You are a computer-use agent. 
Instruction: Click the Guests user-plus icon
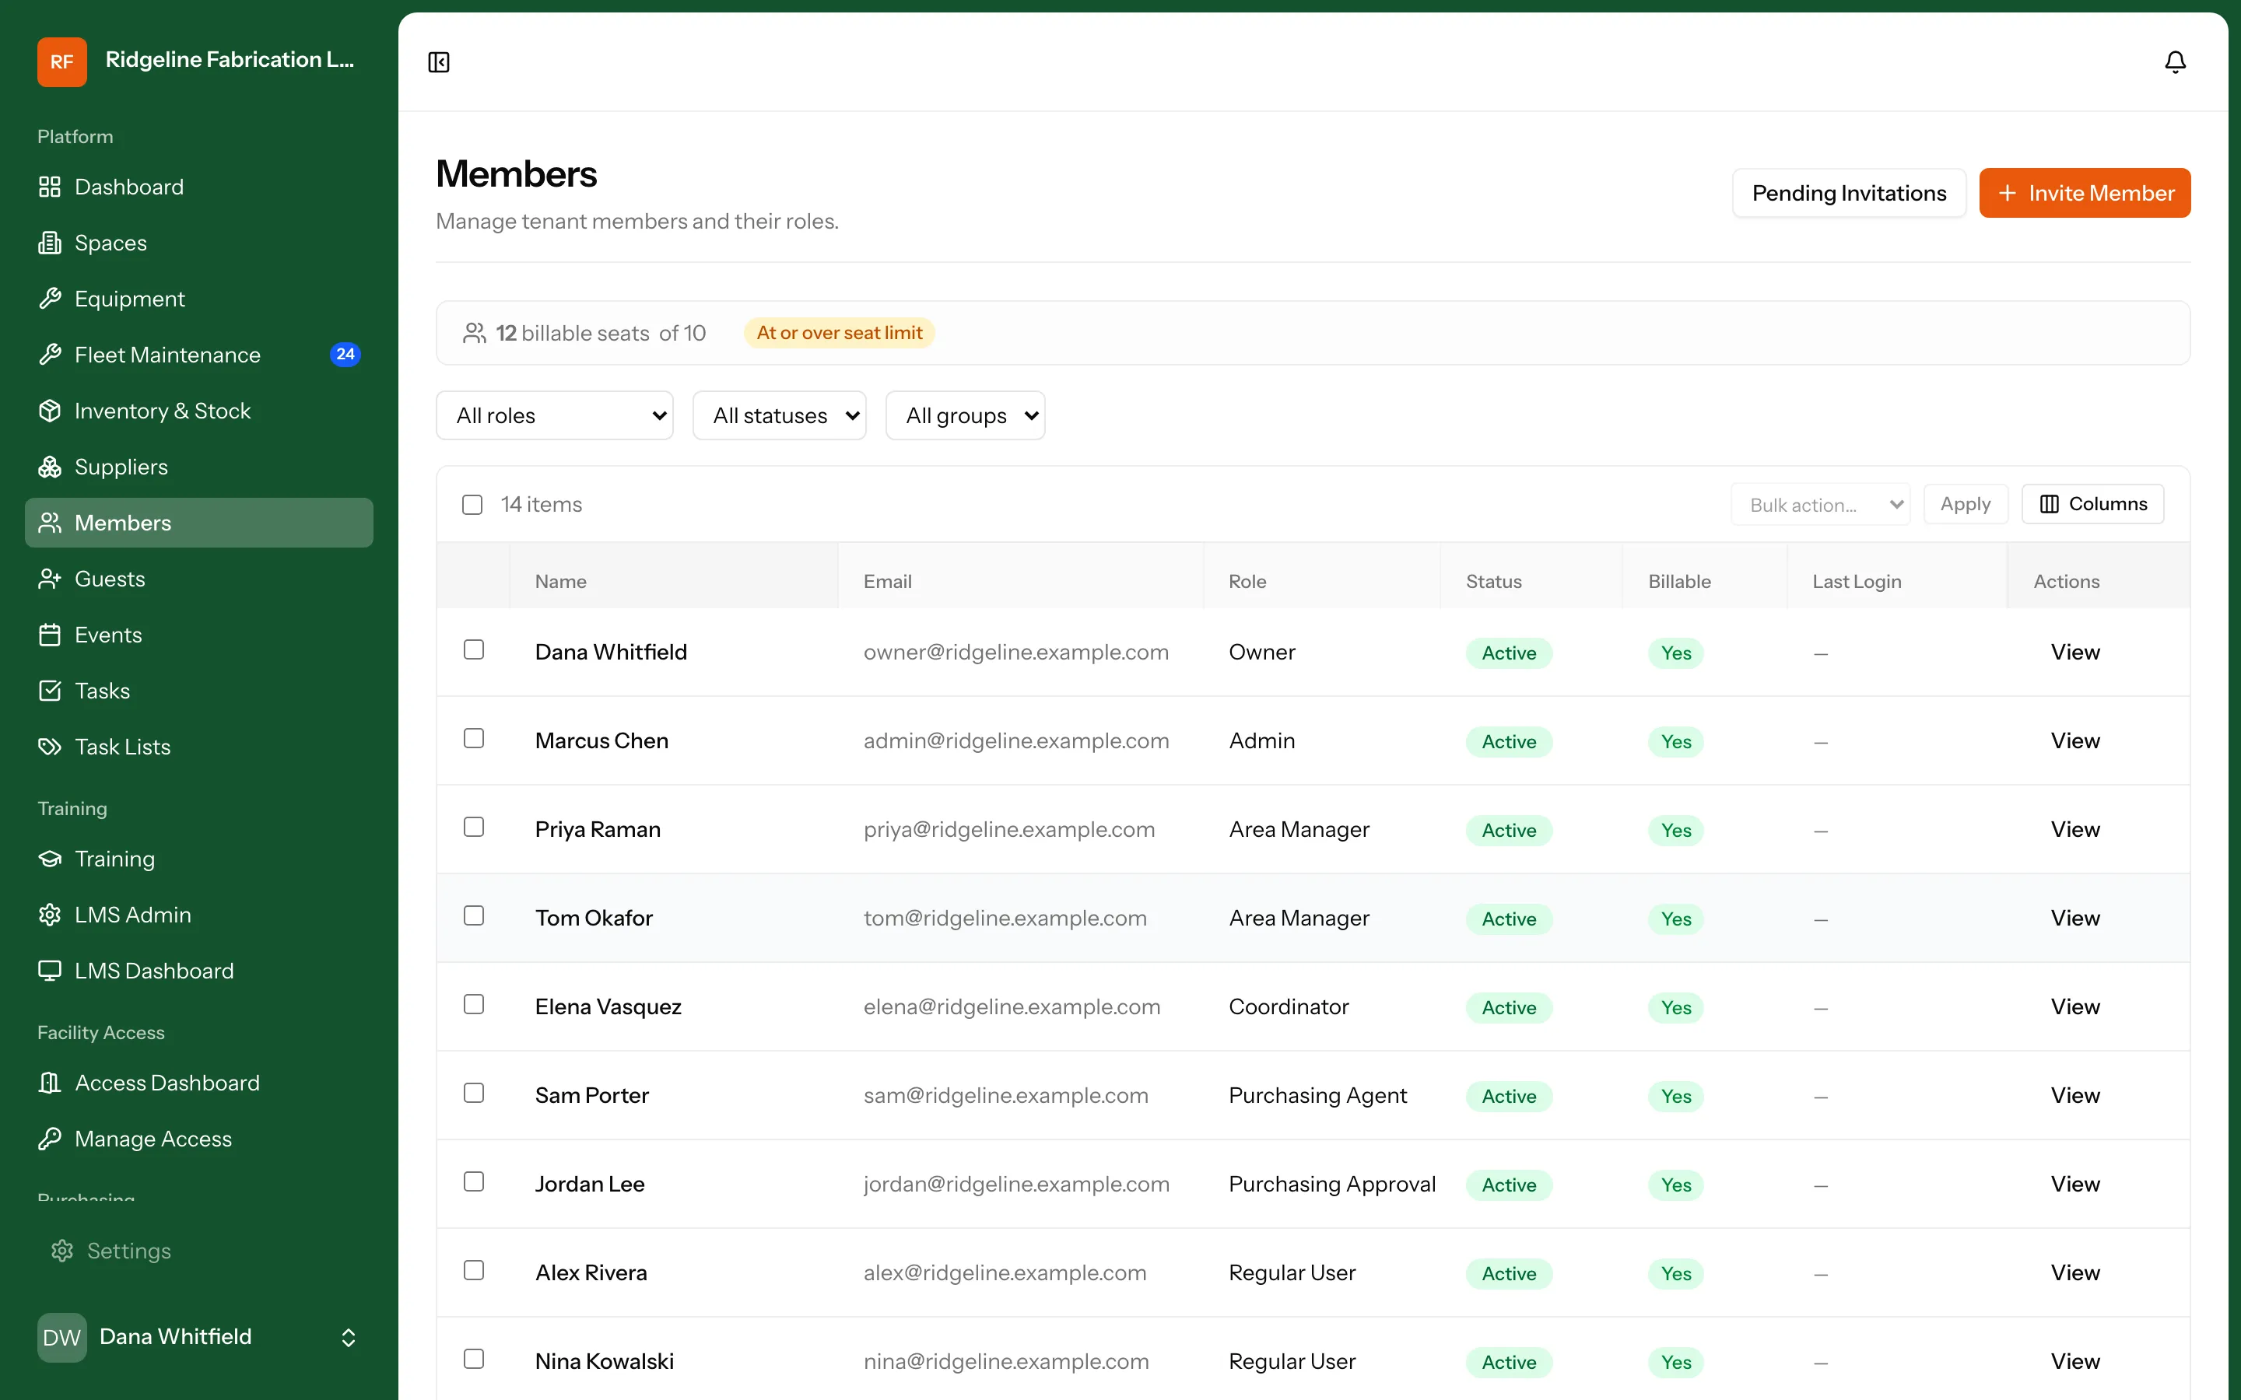coord(50,579)
